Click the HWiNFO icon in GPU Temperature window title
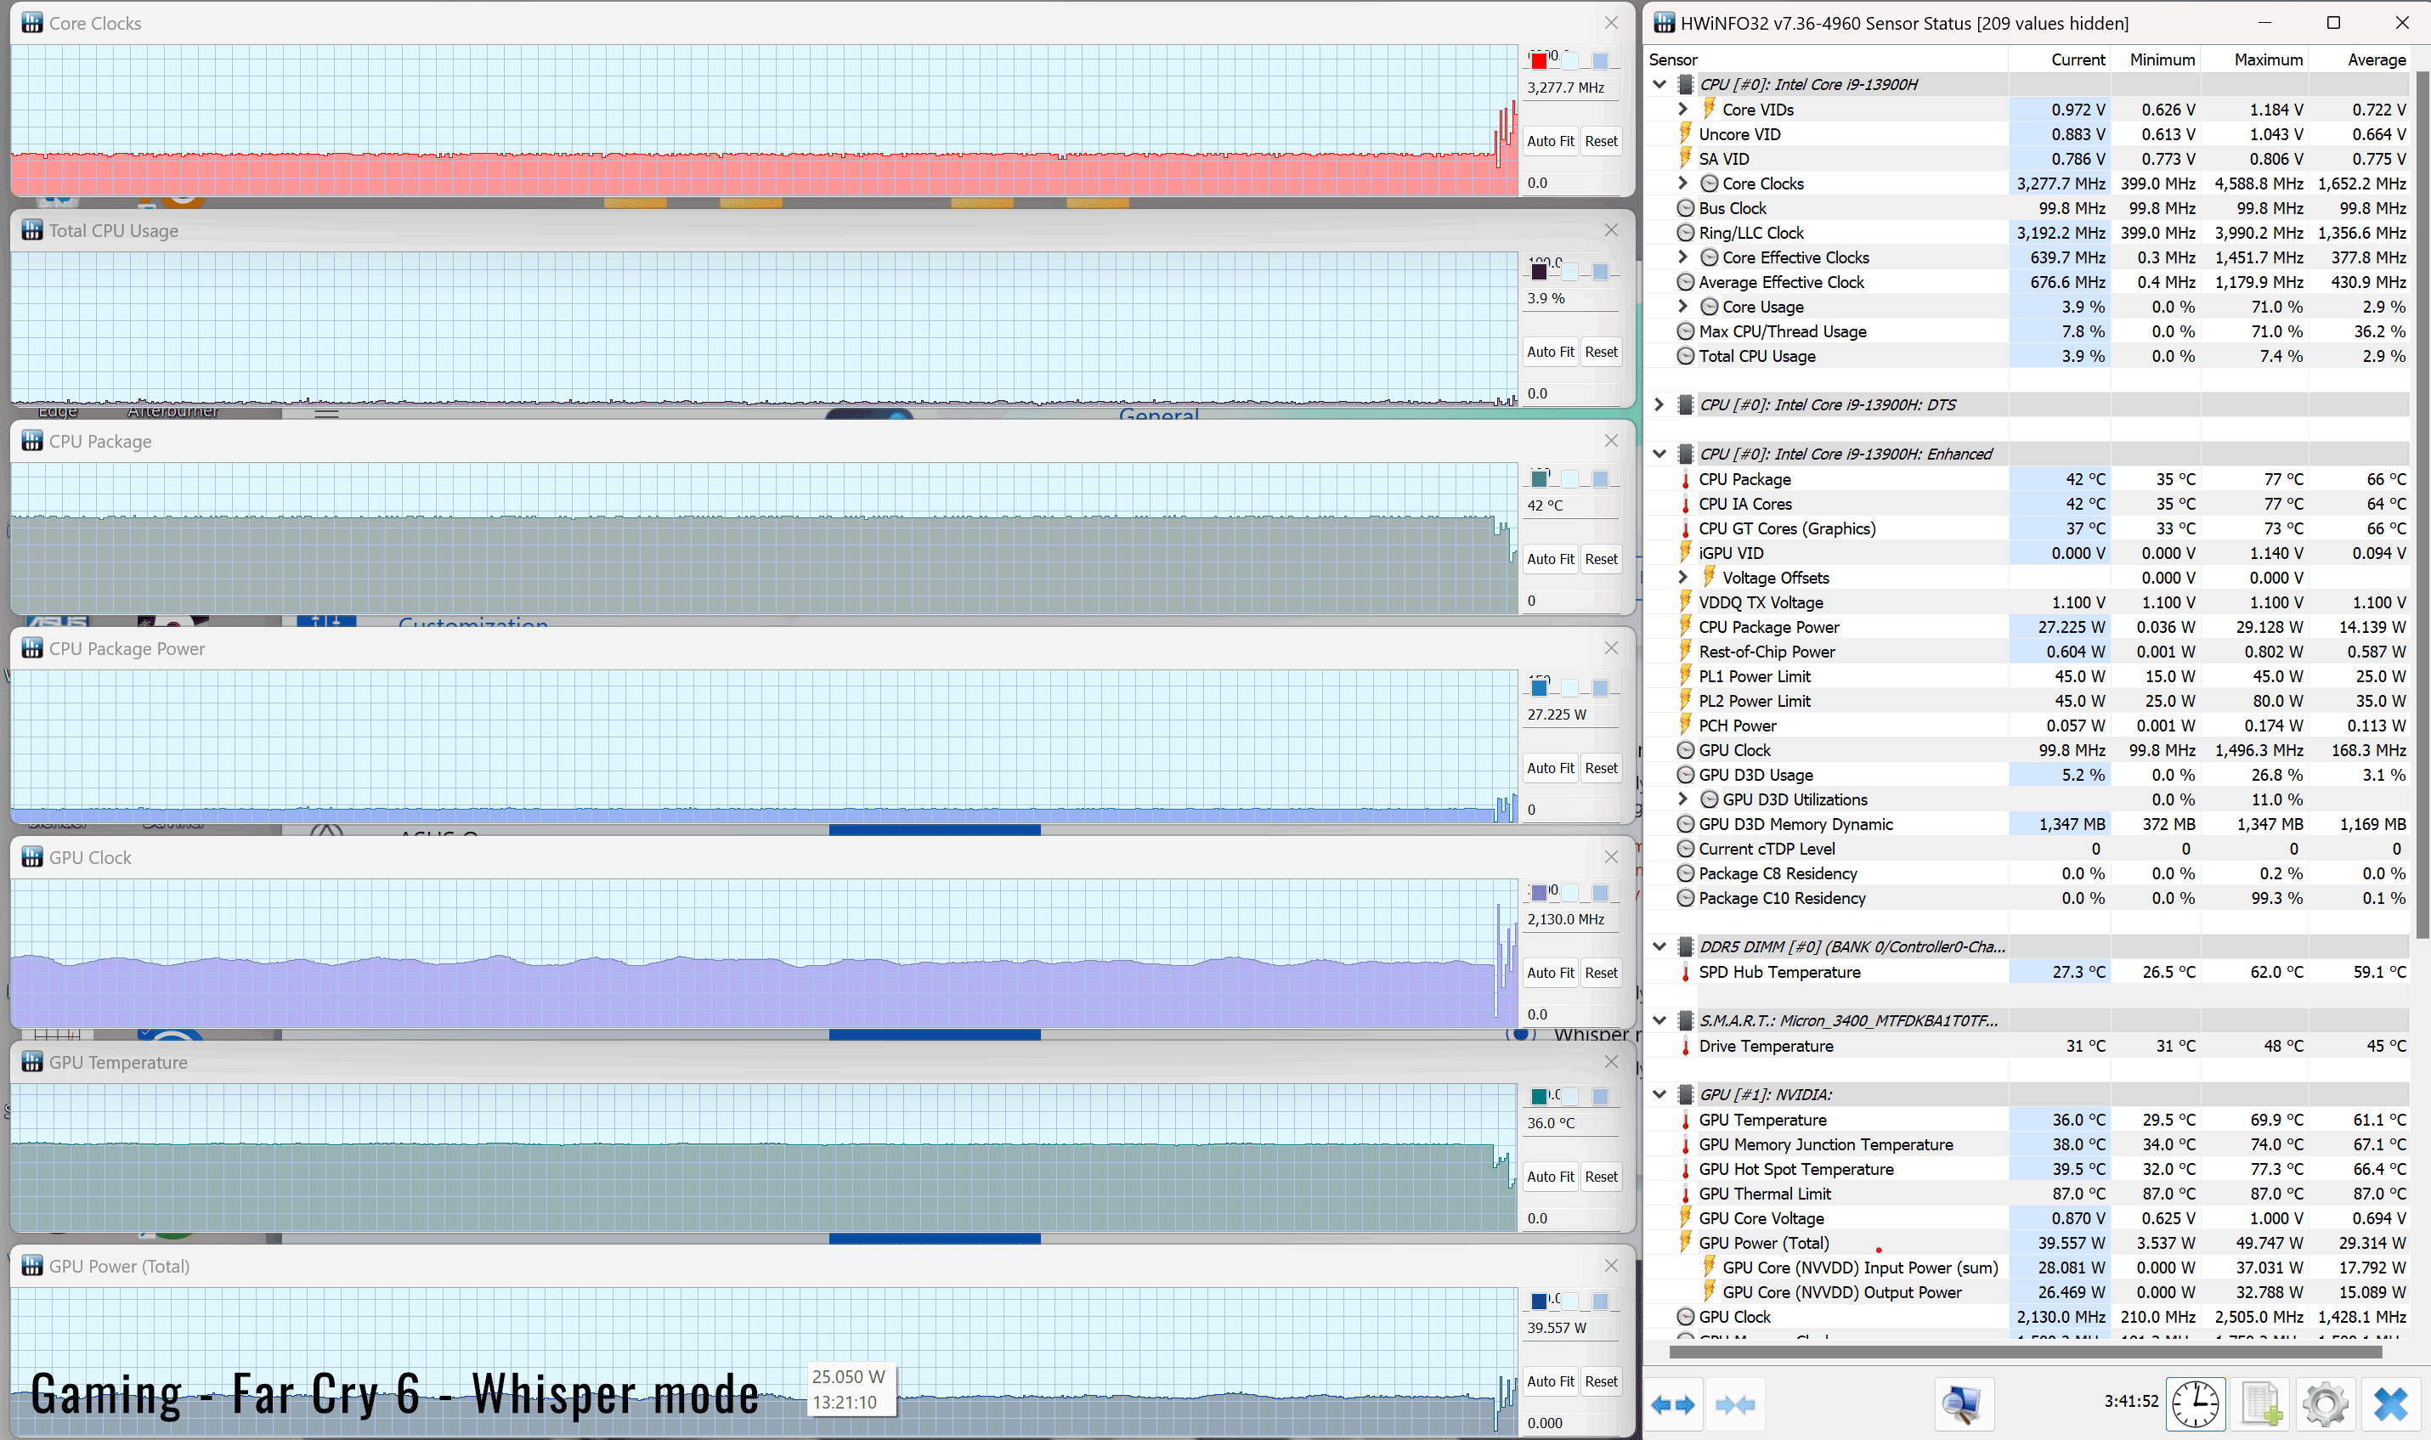This screenshot has height=1440, width=2431. click(32, 1063)
